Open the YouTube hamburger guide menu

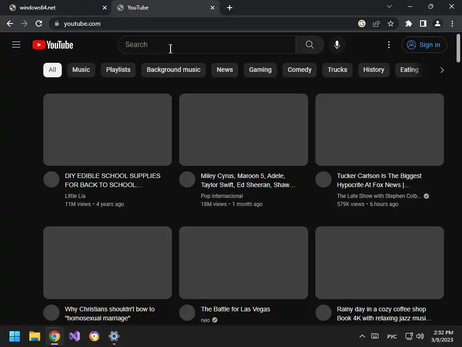click(16, 45)
